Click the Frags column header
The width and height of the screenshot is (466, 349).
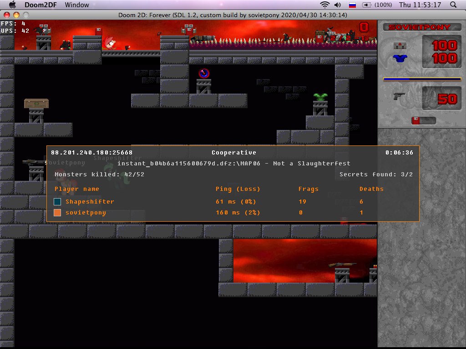click(308, 189)
